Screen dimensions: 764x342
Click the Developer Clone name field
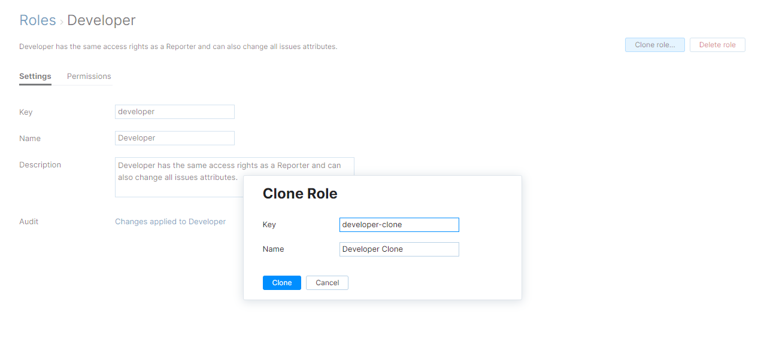399,249
